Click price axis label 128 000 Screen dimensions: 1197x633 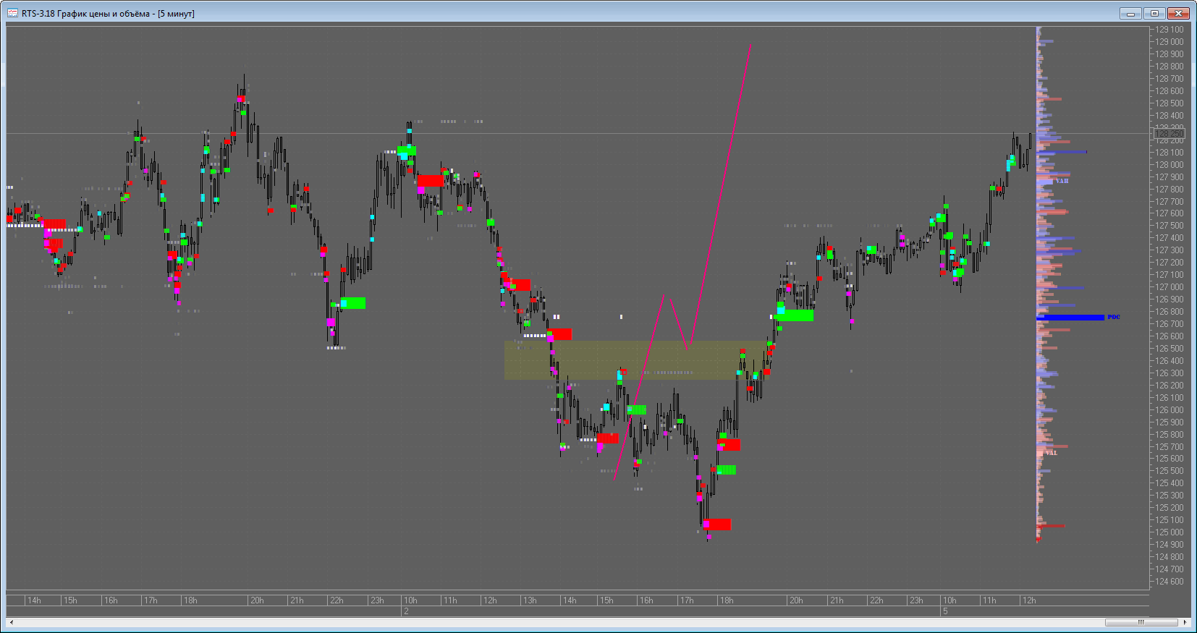(x=1169, y=165)
